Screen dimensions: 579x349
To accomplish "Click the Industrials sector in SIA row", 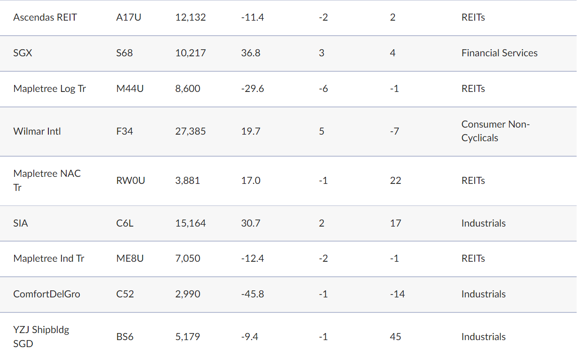I will (483, 223).
